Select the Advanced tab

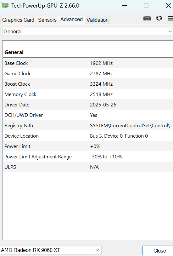pyautogui.click(x=71, y=20)
